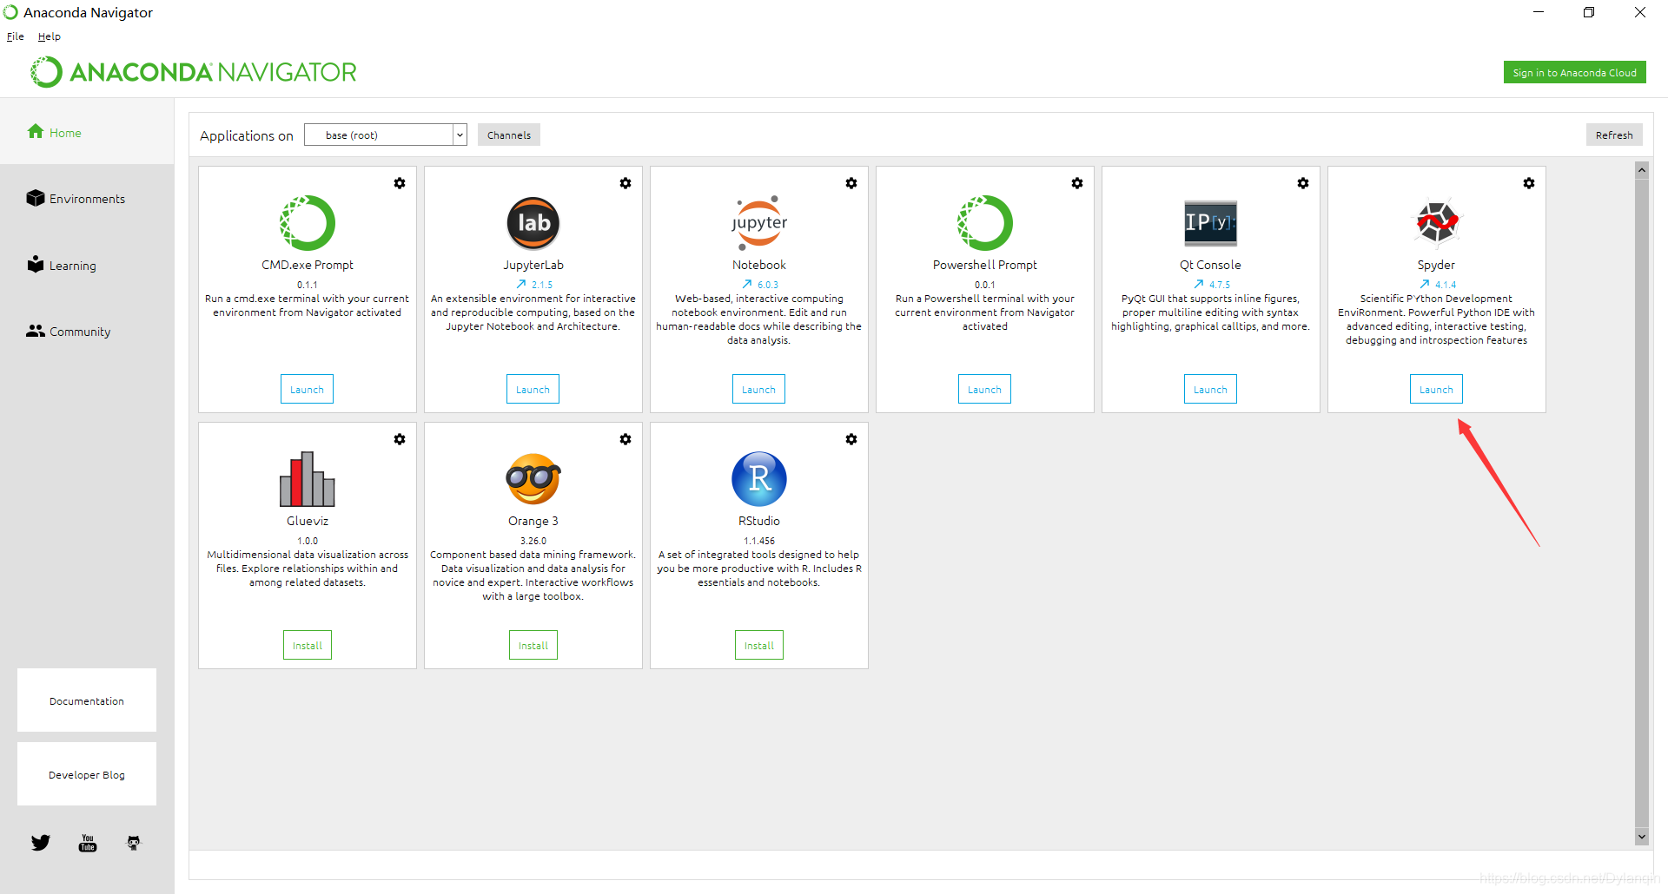Viewport: 1668px width, 894px height.
Task: Open the Documentation link
Action: (x=87, y=700)
